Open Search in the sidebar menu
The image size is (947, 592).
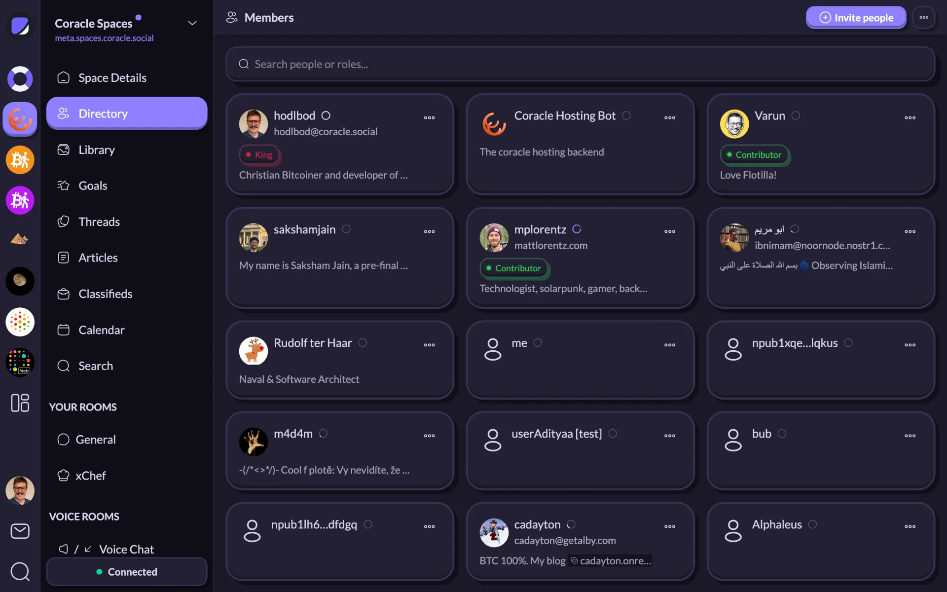127,366
